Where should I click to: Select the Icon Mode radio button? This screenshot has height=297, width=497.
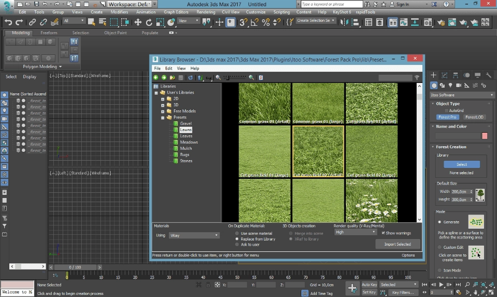(440, 271)
